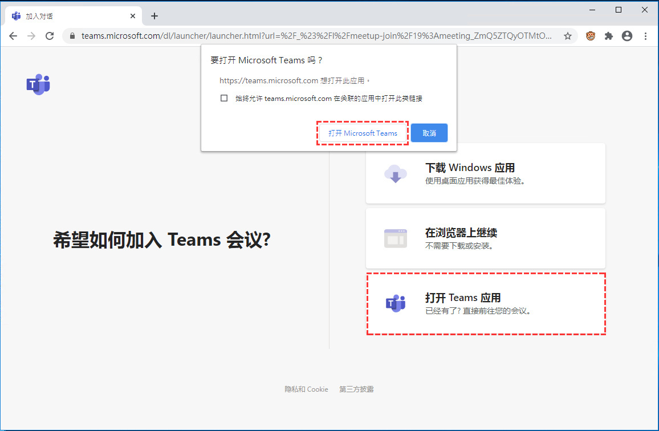Click dialog title 要打开 Microsoft Teams 吗?
Image resolution: width=659 pixels, height=431 pixels.
tap(266, 60)
